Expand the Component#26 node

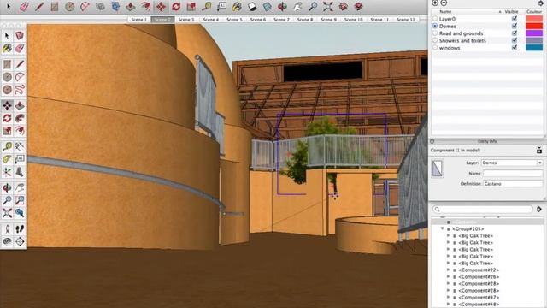pos(449,276)
